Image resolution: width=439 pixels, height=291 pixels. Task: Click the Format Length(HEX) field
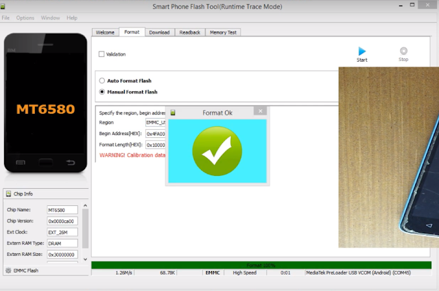(x=156, y=145)
